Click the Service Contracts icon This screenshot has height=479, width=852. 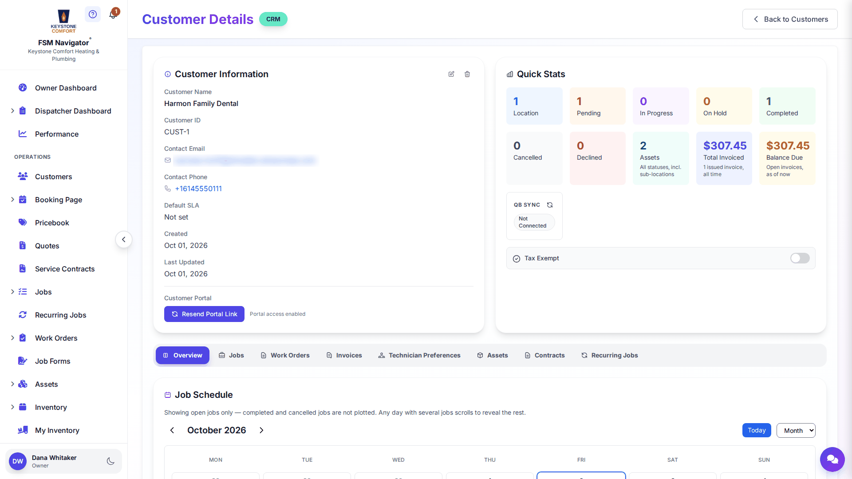23,269
